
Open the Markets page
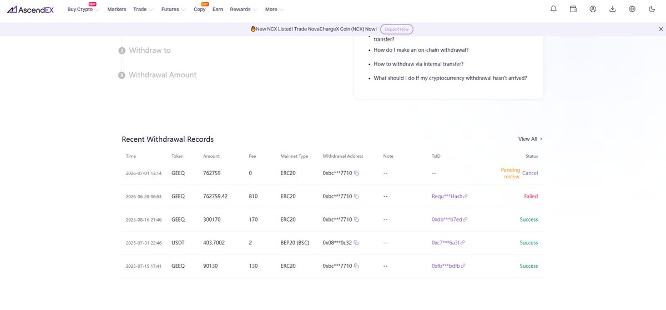tap(117, 9)
